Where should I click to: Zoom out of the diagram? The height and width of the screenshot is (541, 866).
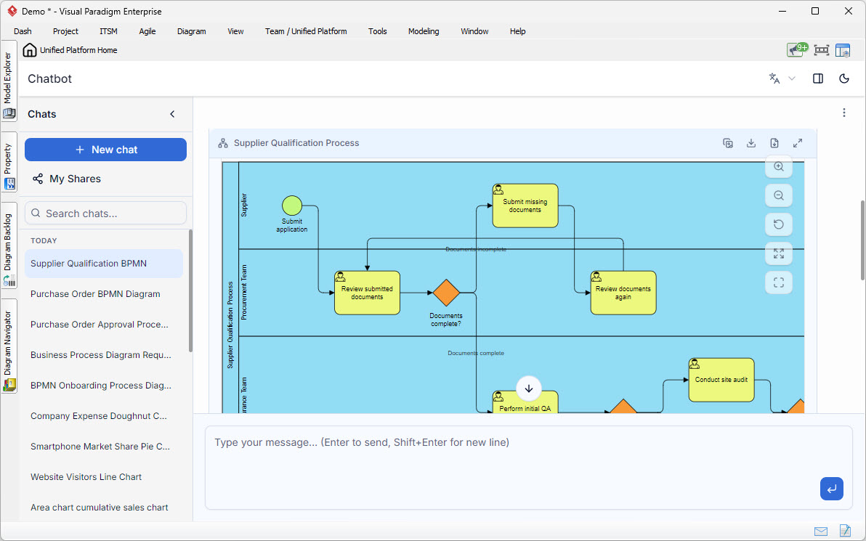point(779,195)
